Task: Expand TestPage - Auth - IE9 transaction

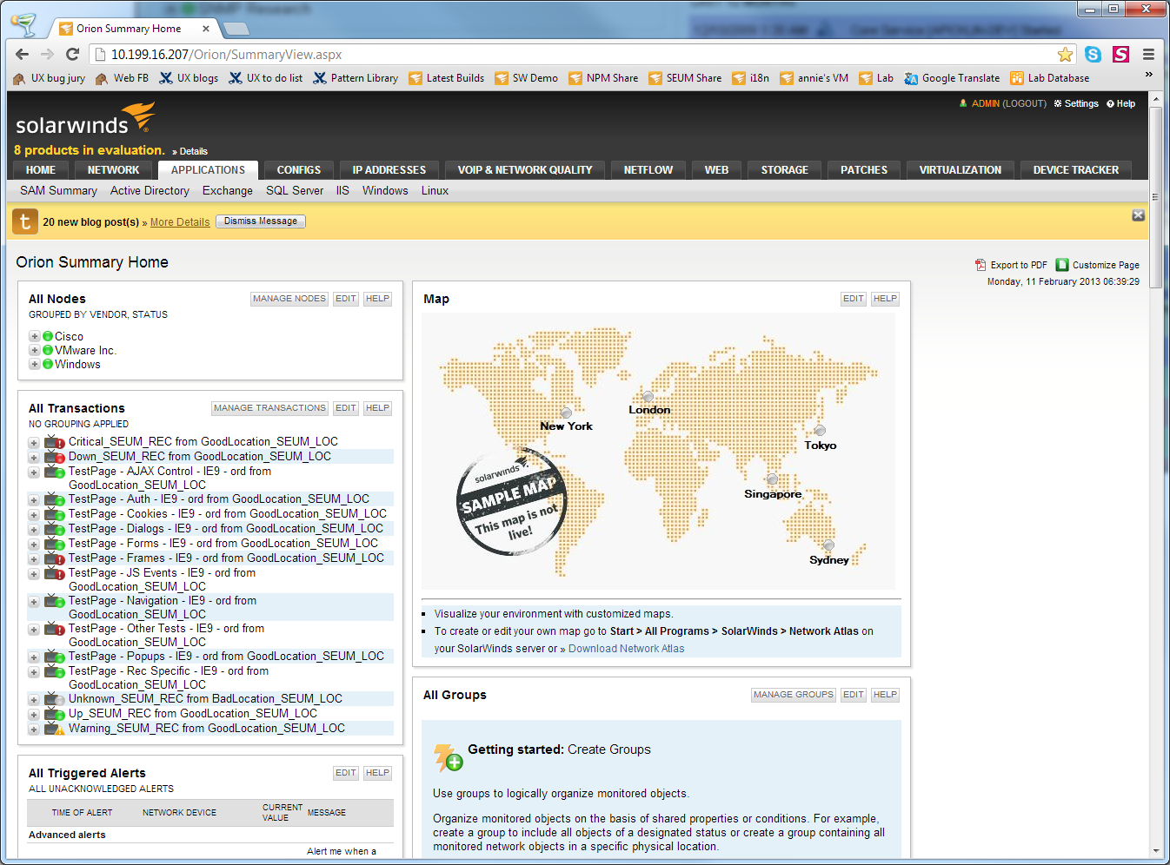Action: coord(34,500)
